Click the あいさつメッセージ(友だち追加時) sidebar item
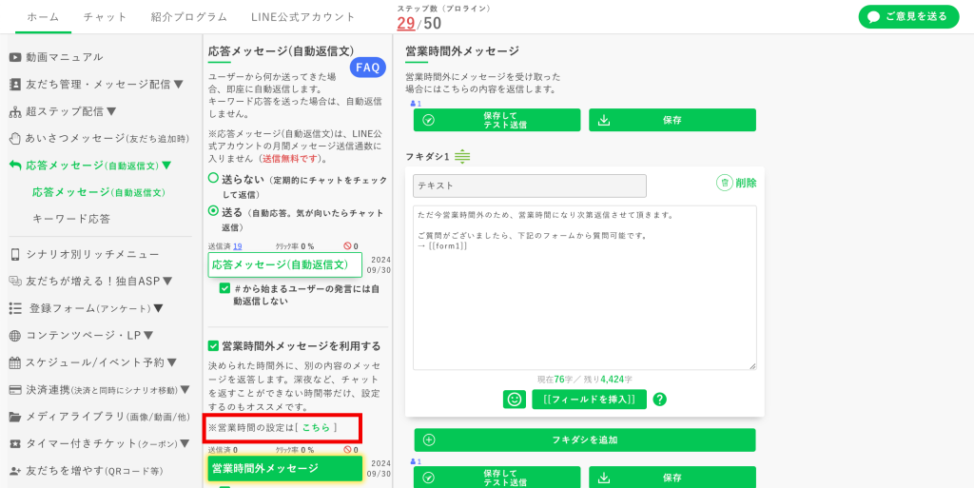 pyautogui.click(x=99, y=139)
